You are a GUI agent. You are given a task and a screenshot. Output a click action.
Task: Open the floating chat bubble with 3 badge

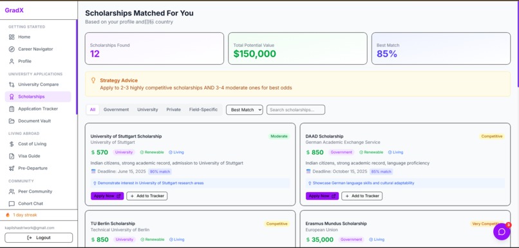(502, 231)
